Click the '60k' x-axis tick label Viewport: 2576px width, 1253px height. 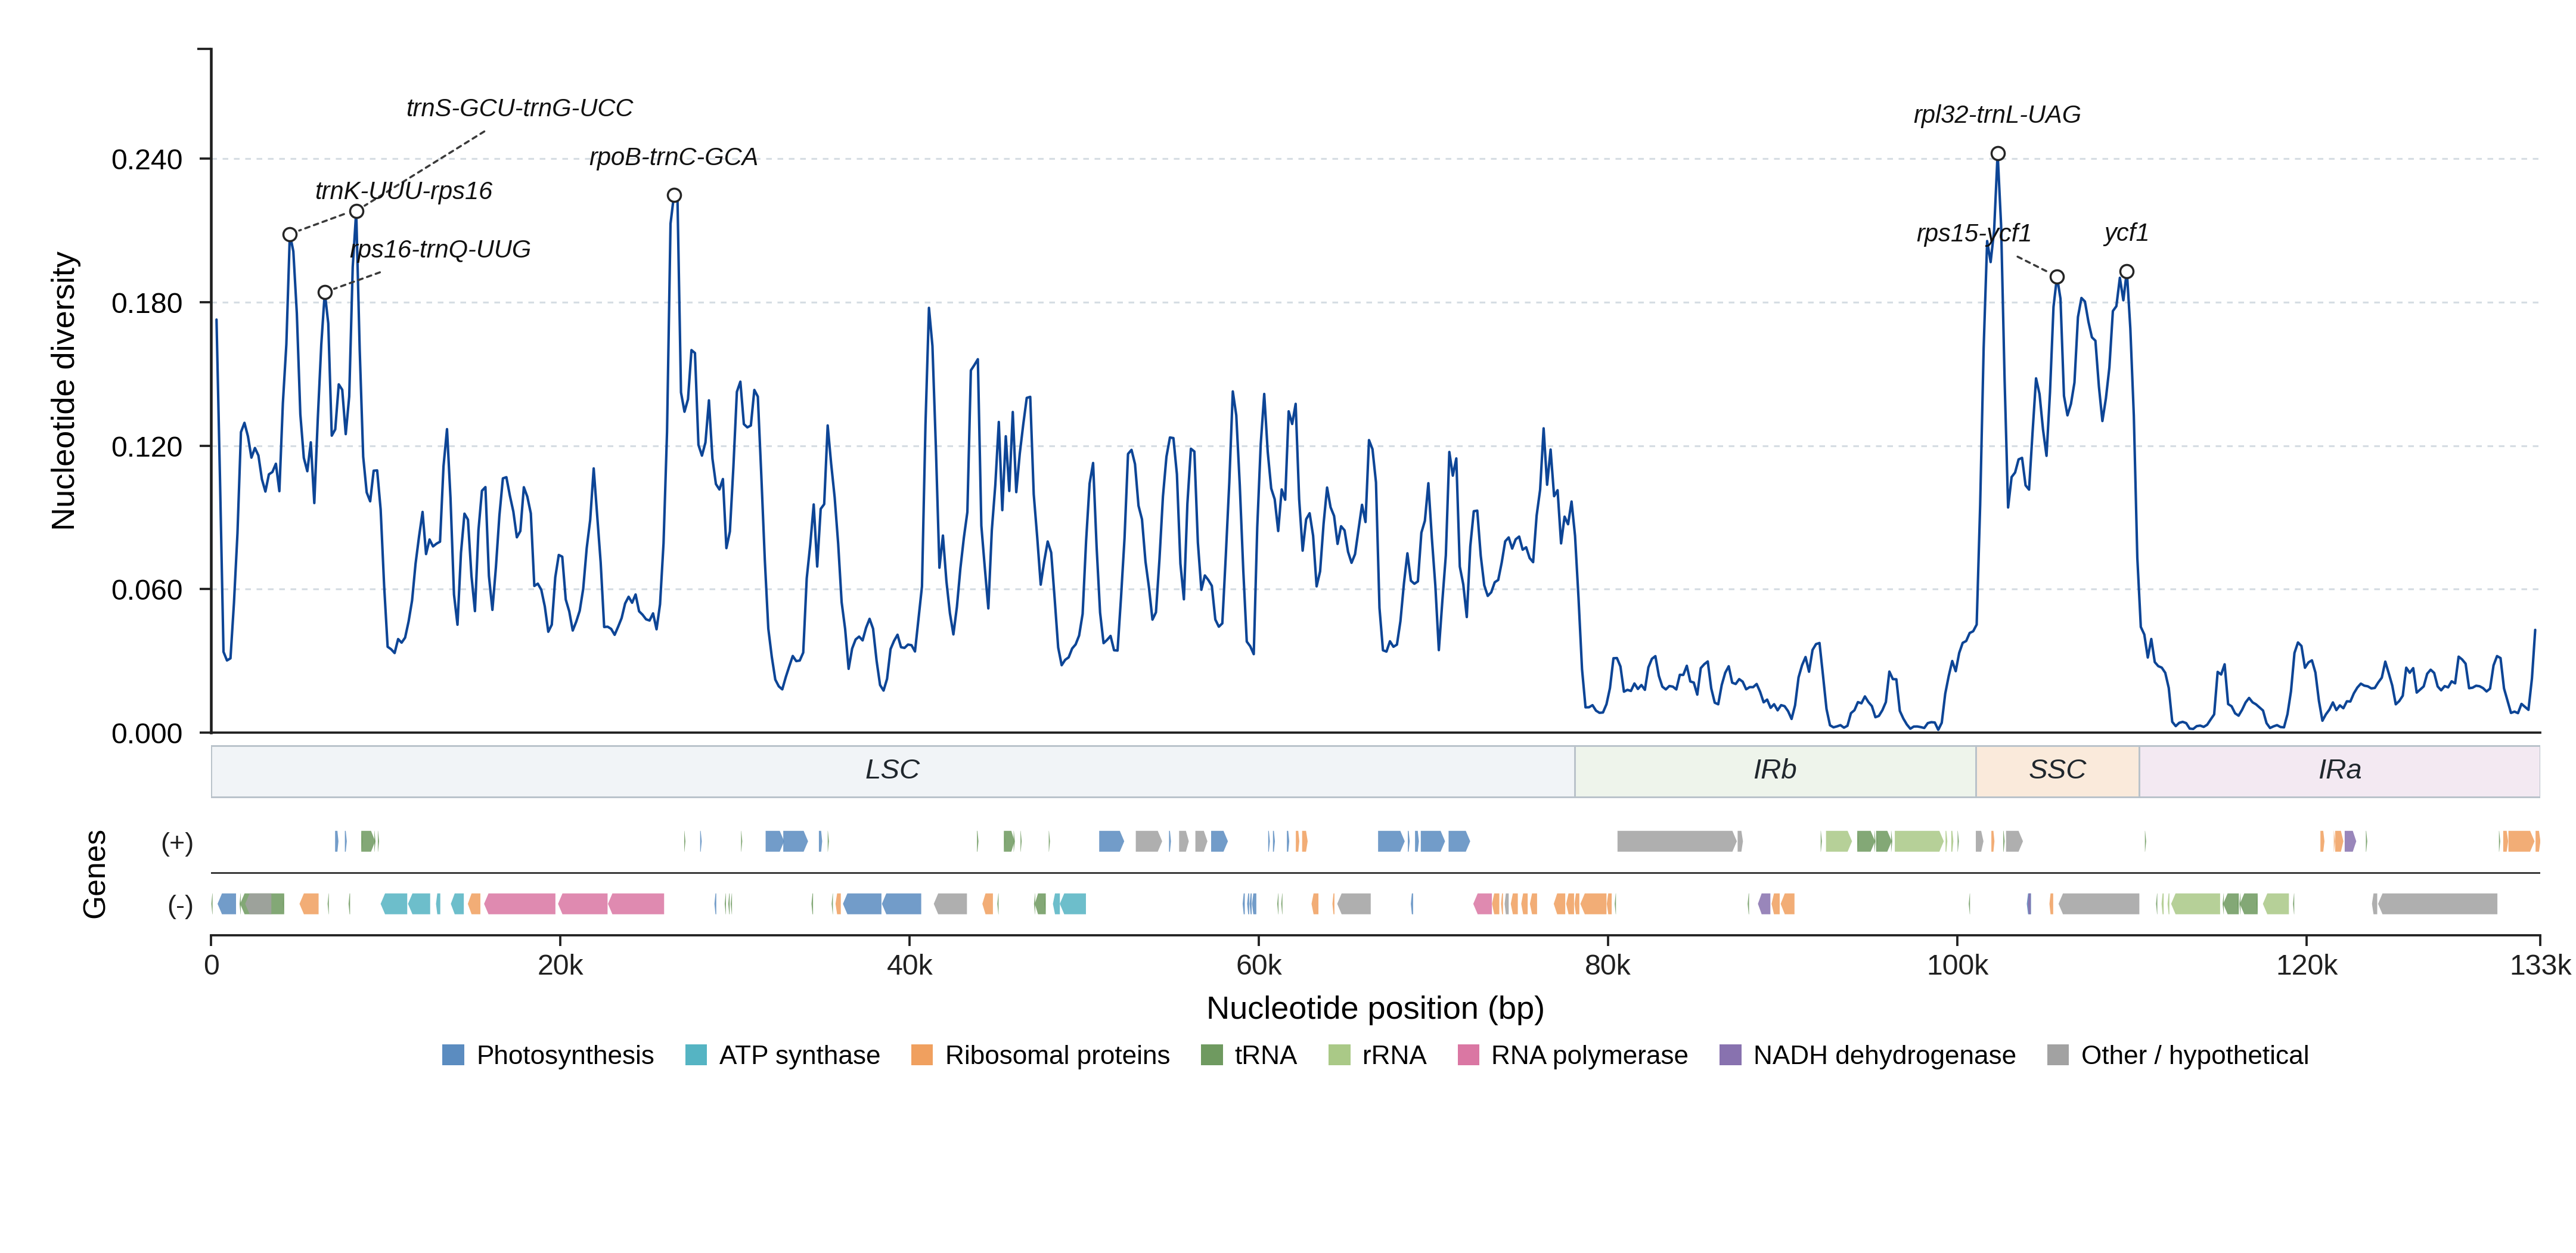(x=1258, y=966)
